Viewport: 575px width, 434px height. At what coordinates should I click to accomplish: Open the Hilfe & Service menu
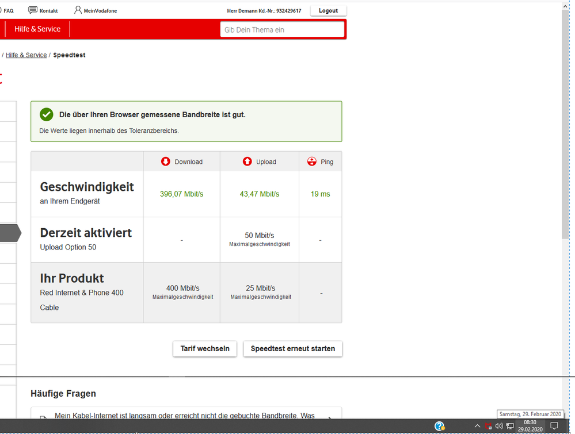click(x=37, y=29)
